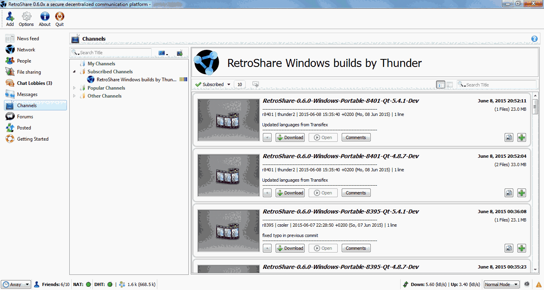
Task: Click the sound status icon beside Normal Mode
Action: point(527,284)
